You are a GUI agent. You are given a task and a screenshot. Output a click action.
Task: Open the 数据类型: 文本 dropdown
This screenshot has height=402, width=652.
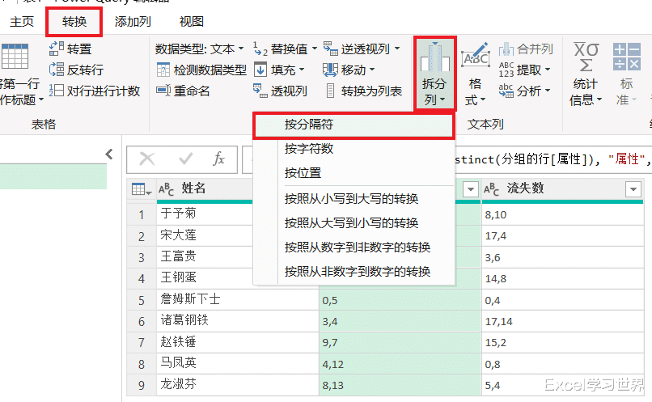(199, 49)
